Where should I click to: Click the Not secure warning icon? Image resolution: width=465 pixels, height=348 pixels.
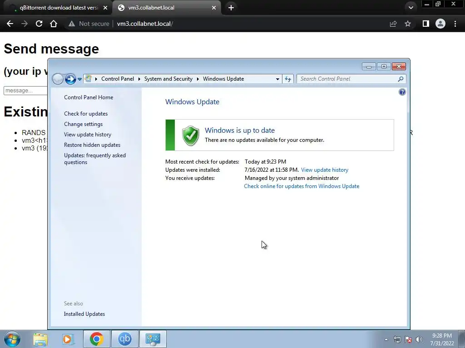click(x=71, y=24)
